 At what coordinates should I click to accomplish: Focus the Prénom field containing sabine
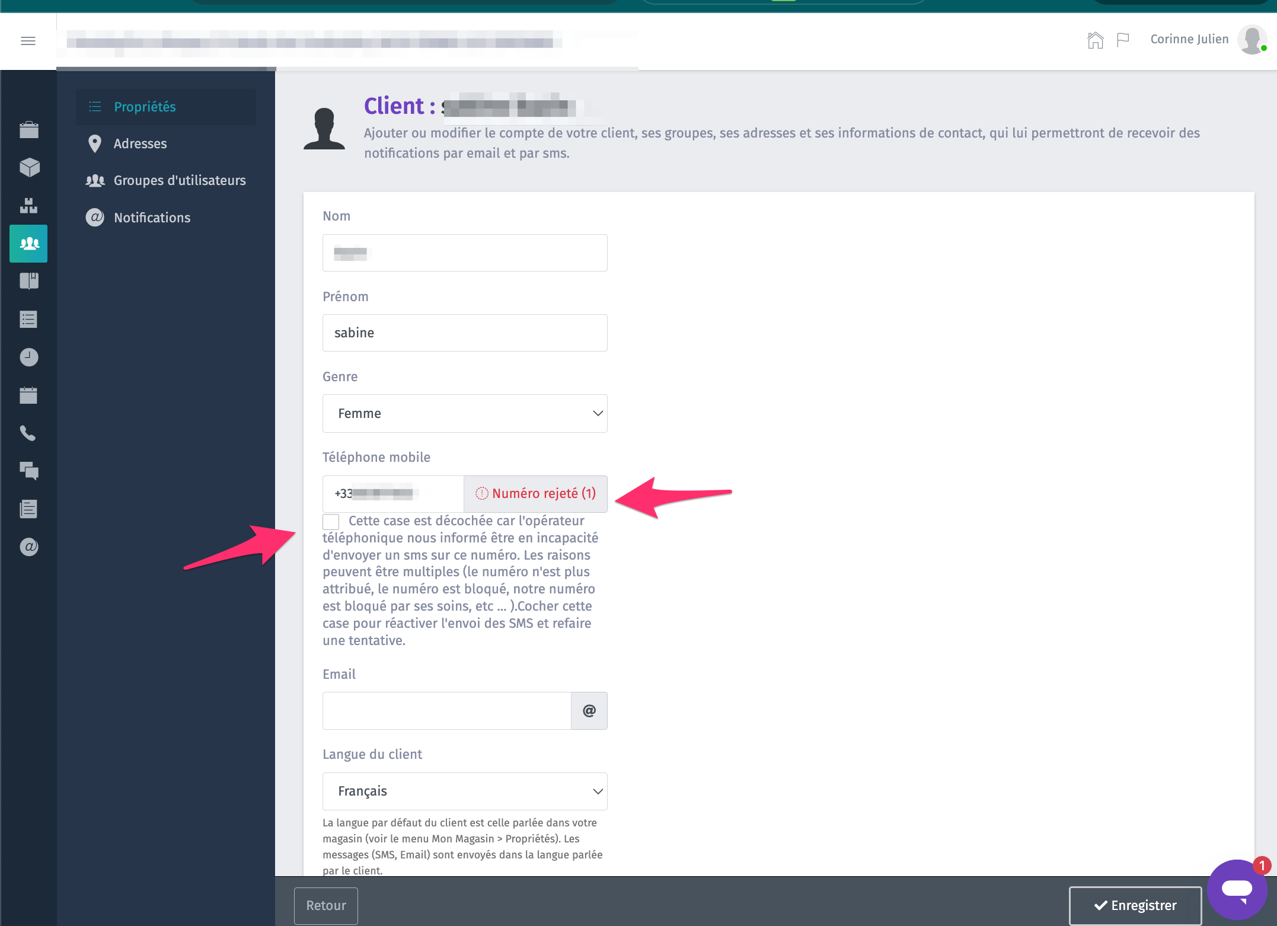point(465,333)
